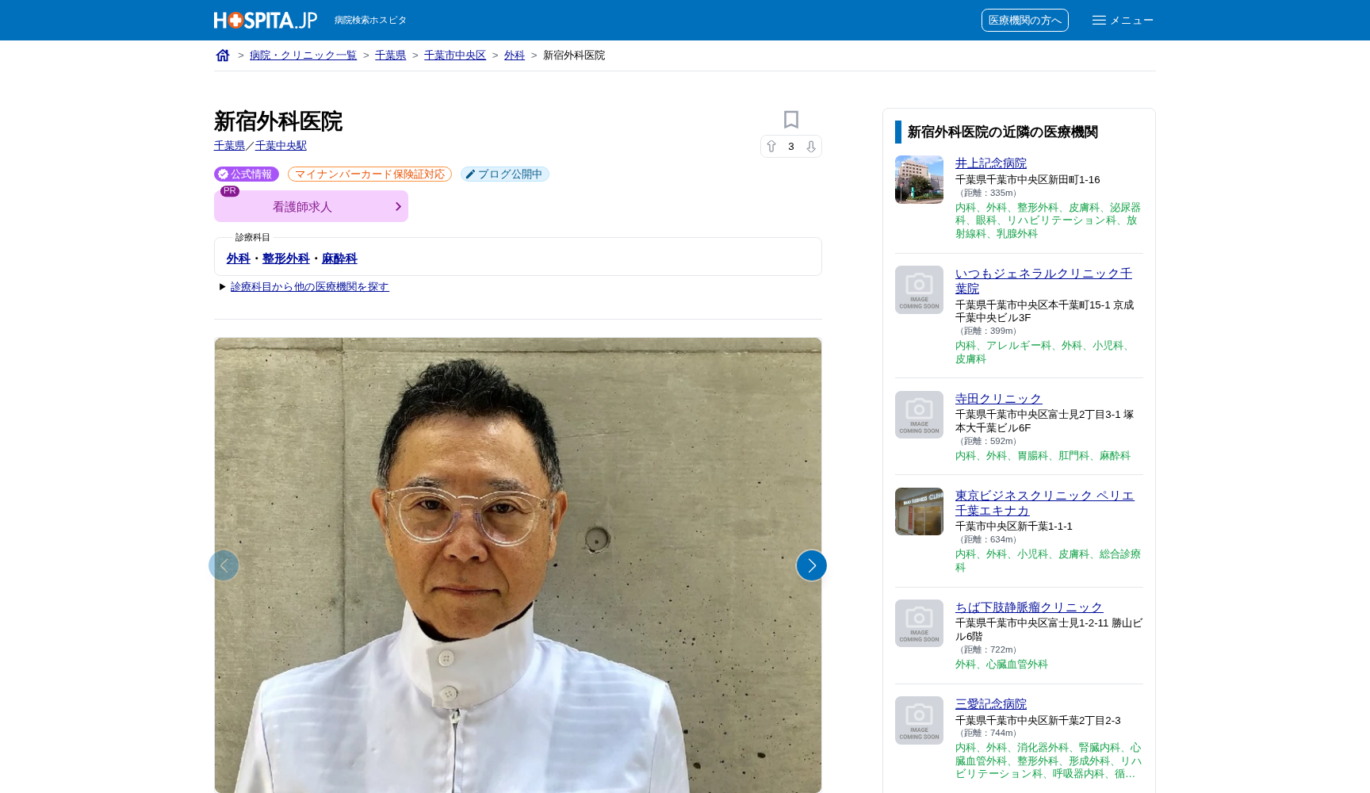Open 寺田クリニック link

click(x=998, y=399)
